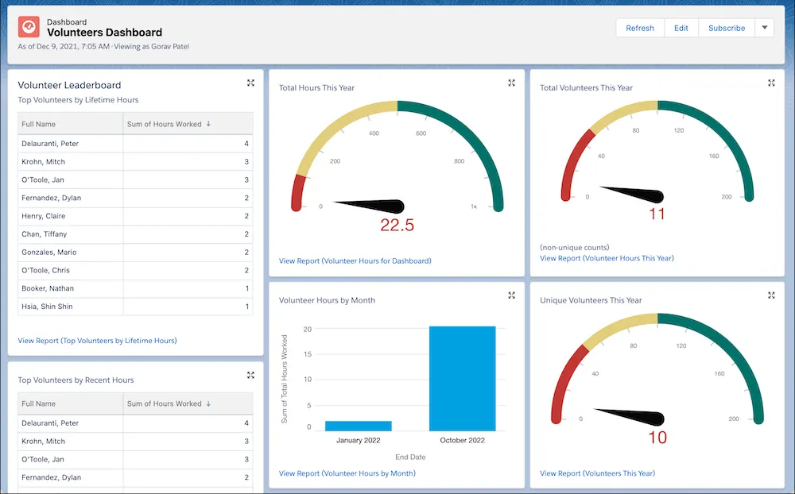This screenshot has width=795, height=494.
Task: Click the Edit button
Action: (x=681, y=28)
